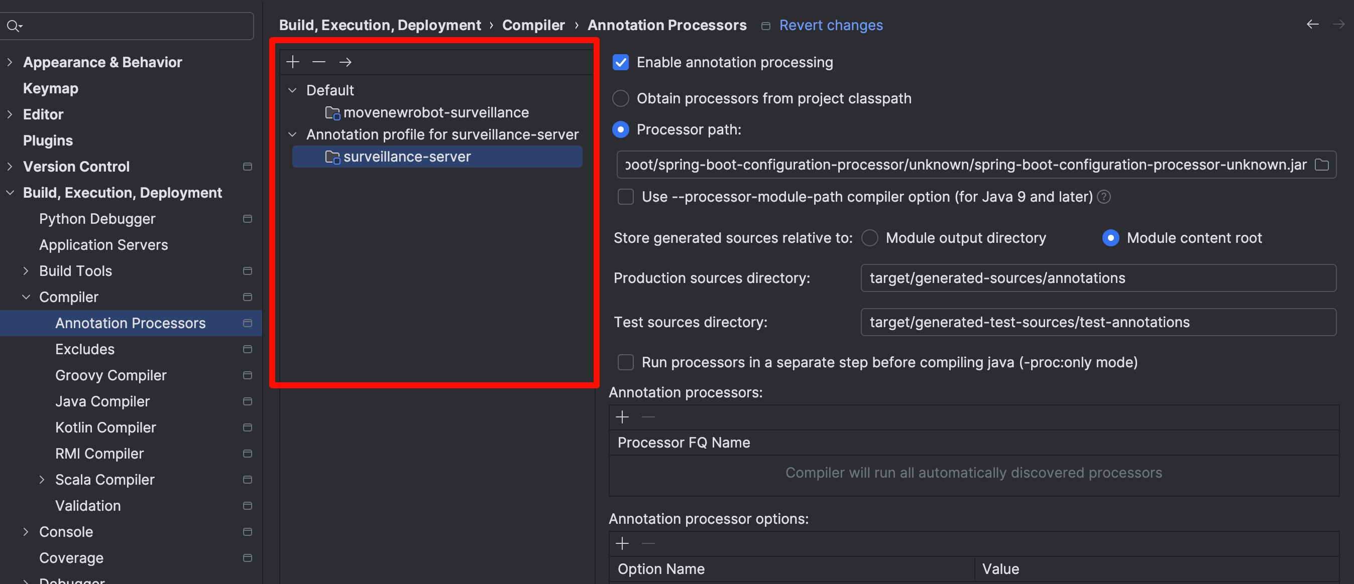Image resolution: width=1354 pixels, height=584 pixels.
Task: Open help for processor-module-path option
Action: pos(1104,197)
